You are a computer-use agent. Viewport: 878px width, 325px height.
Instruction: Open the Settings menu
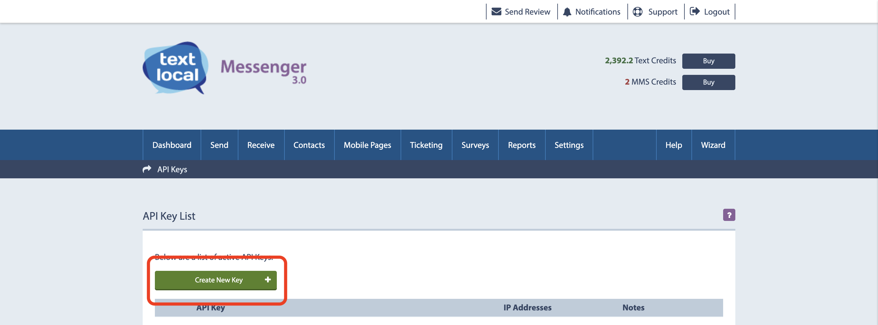click(569, 145)
